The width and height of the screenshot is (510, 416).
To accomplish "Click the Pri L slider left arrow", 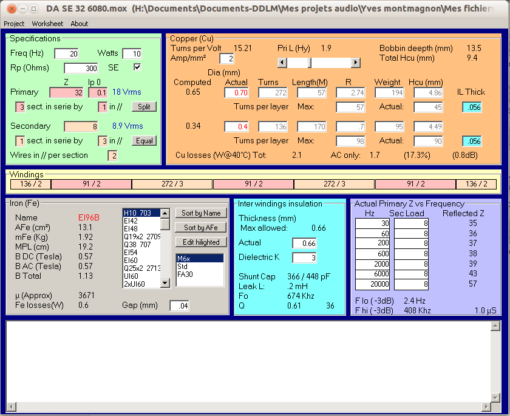I will click(x=282, y=63).
